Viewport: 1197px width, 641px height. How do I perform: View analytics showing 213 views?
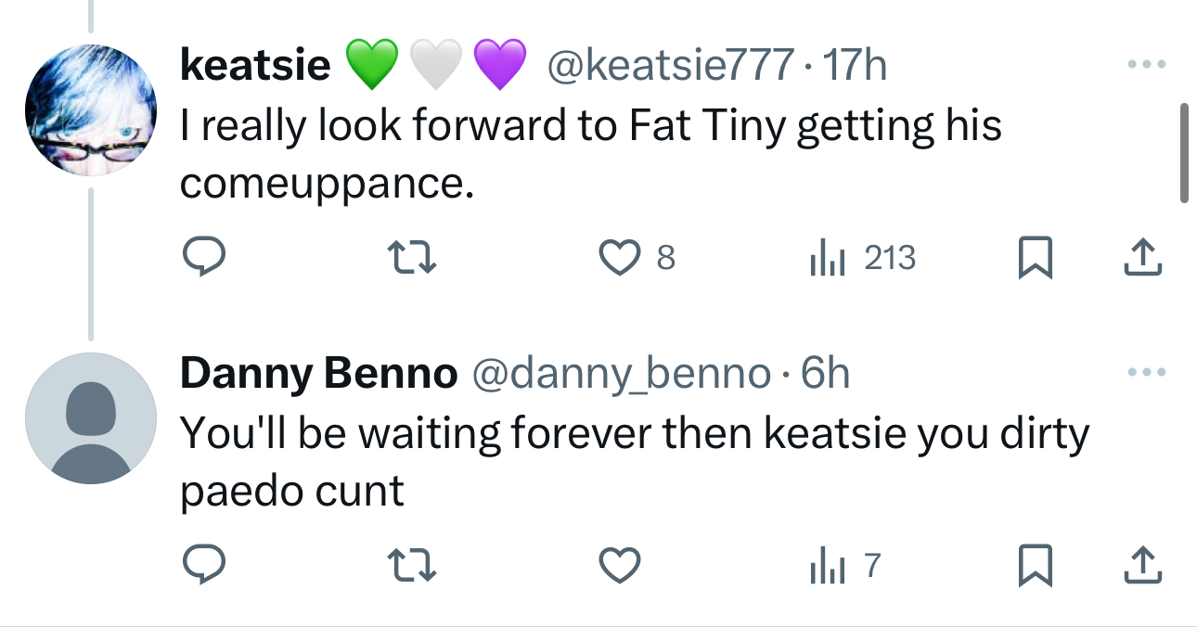[862, 258]
